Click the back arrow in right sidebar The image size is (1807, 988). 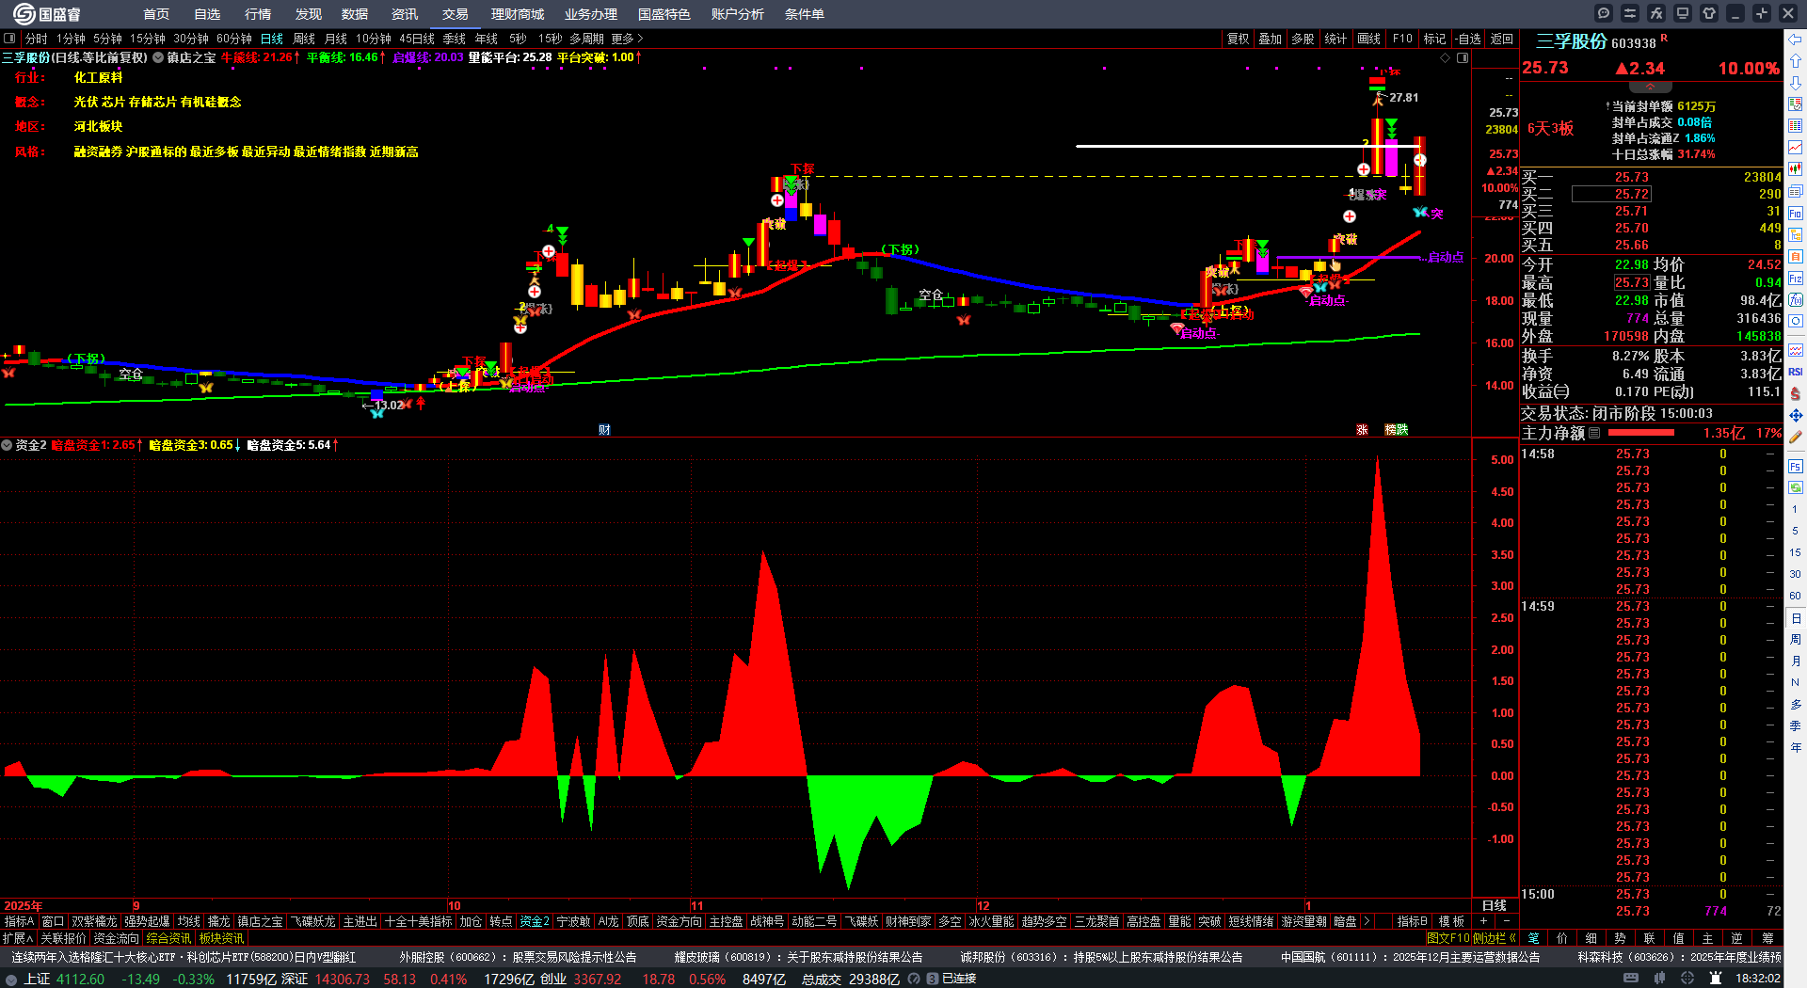[1796, 40]
